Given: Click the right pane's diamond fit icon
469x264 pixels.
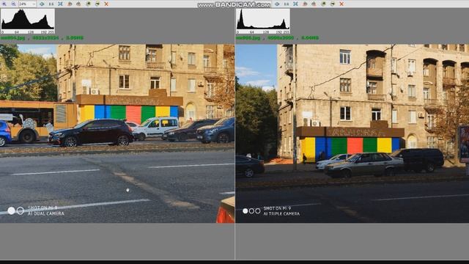Looking at the screenshot, I should click(x=277, y=4).
